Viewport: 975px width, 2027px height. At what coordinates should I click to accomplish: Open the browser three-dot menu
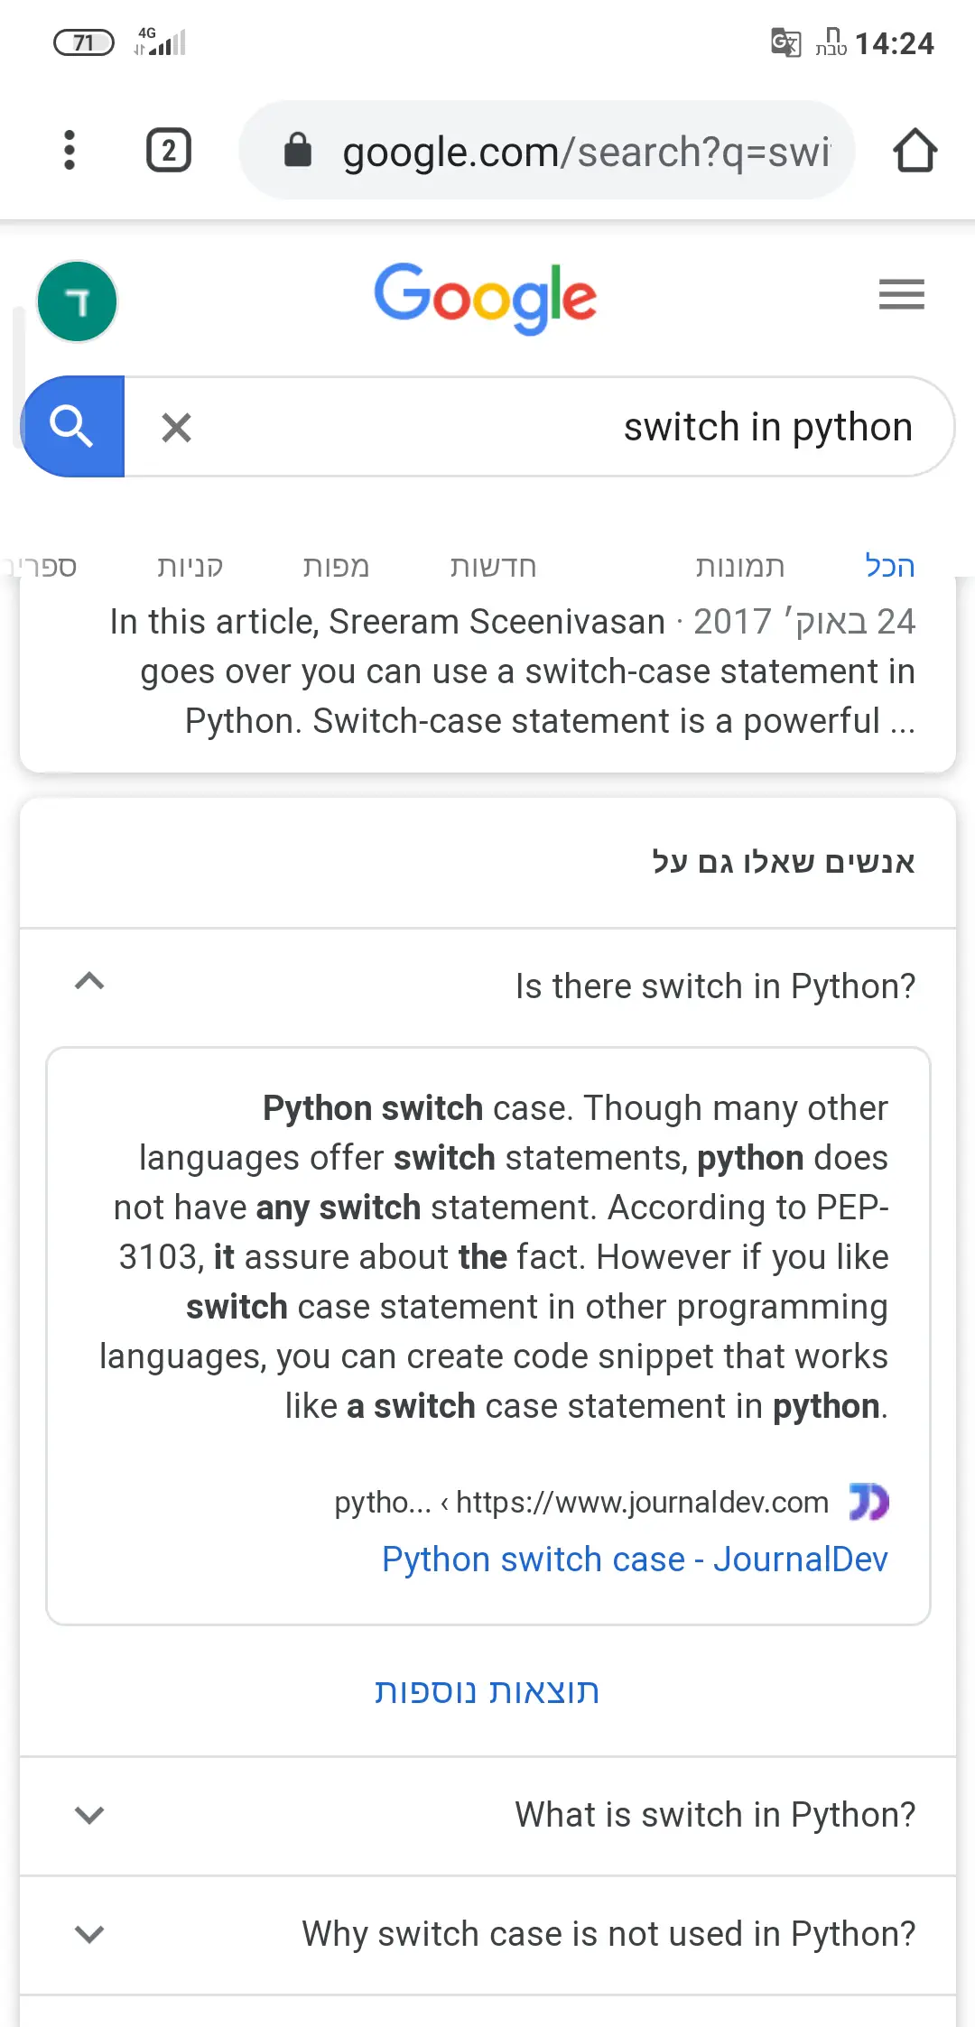pyautogui.click(x=70, y=150)
